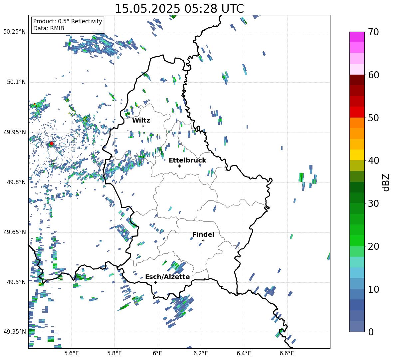
Task: Click the Ettelbruck location cross marker
Action: coord(179,166)
